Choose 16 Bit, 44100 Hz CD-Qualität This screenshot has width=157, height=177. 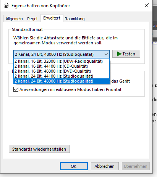(62, 66)
